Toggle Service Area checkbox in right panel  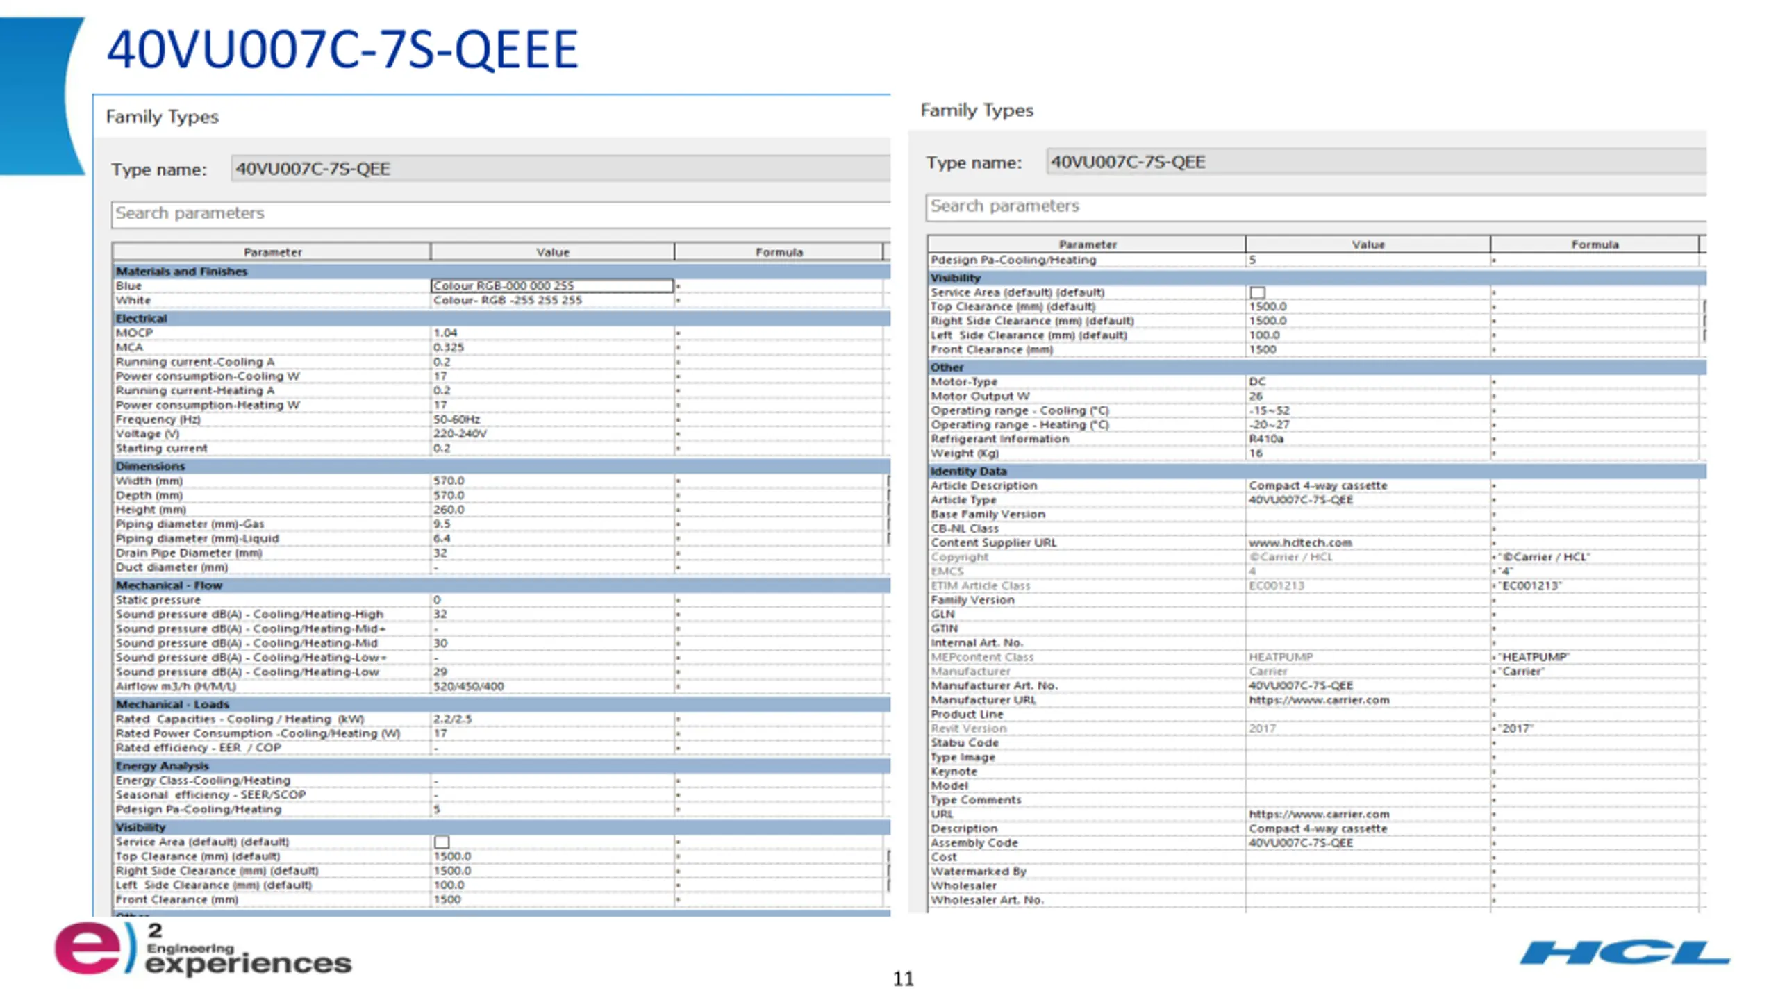click(1257, 292)
